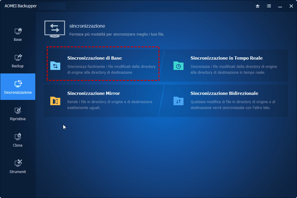Switch to the Base label in sidebar
The height and width of the screenshot is (198, 297).
click(18, 40)
